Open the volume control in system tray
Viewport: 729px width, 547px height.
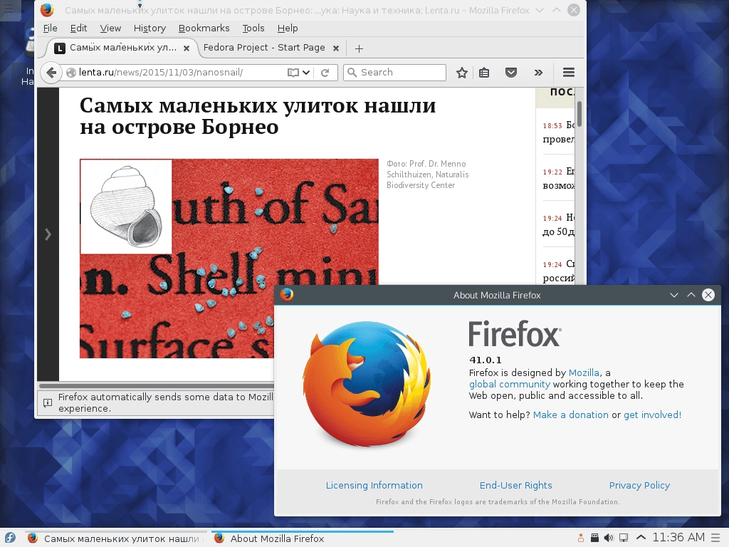[x=609, y=538]
